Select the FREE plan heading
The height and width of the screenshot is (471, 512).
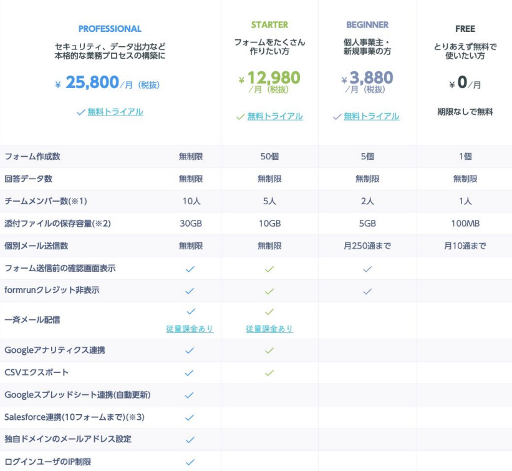(465, 29)
